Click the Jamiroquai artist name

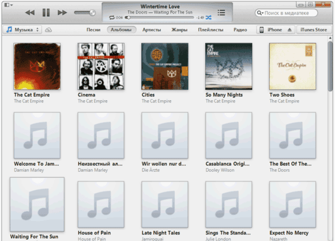(152, 239)
